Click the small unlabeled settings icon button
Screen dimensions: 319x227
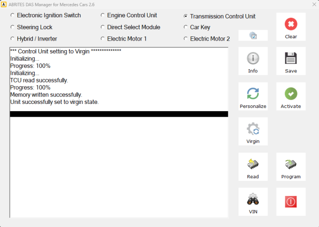click(253, 36)
